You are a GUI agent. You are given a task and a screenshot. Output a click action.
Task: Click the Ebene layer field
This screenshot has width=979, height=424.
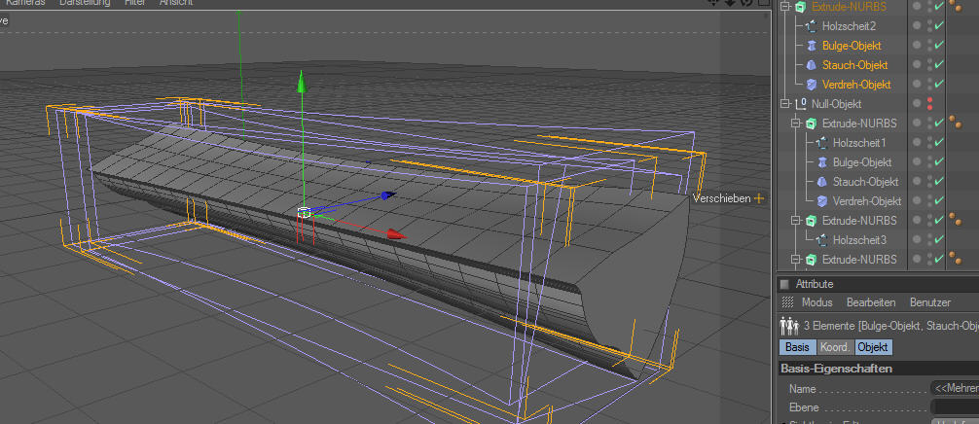tap(954, 407)
